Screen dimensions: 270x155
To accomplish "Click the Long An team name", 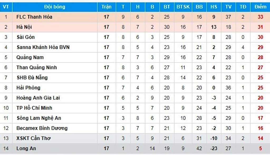I will tap(26, 148).
